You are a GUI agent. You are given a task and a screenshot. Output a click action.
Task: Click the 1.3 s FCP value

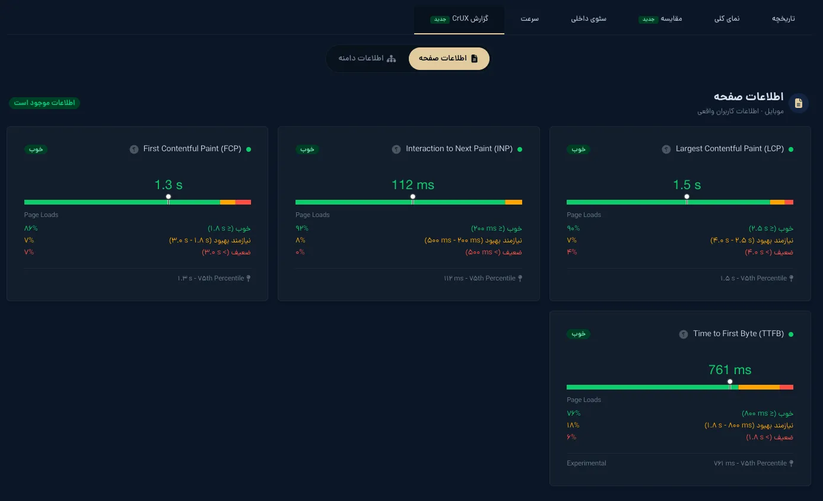pyautogui.click(x=169, y=185)
